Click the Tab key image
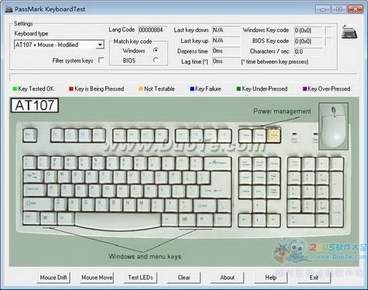This screenshot has width=368, height=290. pos(33,177)
